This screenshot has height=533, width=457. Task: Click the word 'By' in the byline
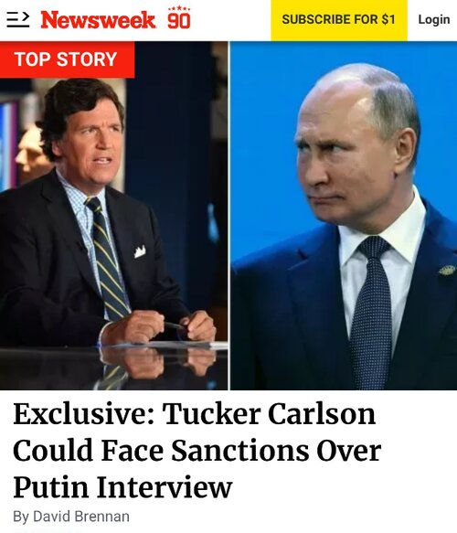(21, 517)
